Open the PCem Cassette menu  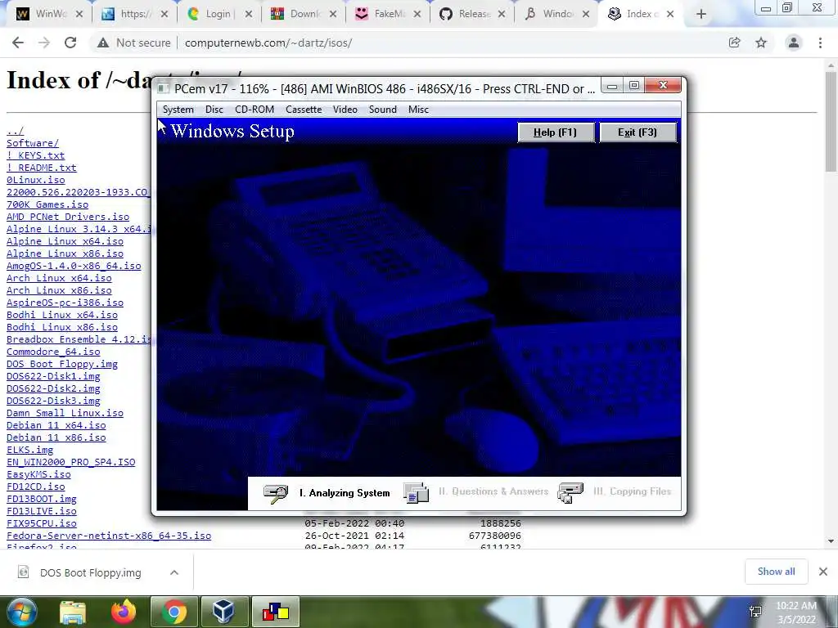pyautogui.click(x=304, y=110)
